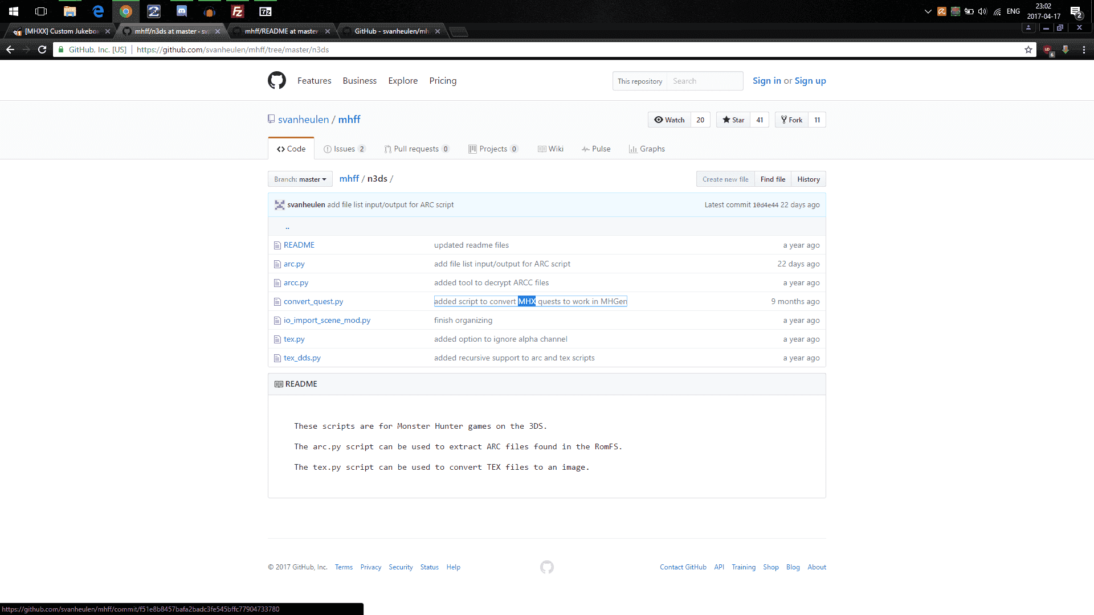1094x615 pixels.
Task: Open the Wiki tab
Action: [550, 149]
